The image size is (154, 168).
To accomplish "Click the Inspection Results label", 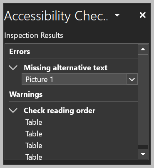I will [34, 35].
